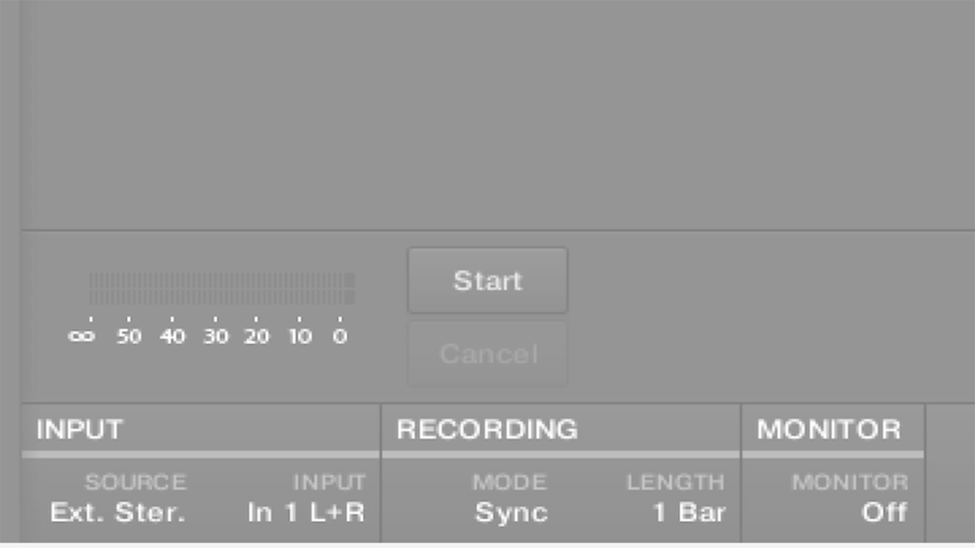
Task: Click the infinity mark on meter scale
Action: (x=81, y=336)
